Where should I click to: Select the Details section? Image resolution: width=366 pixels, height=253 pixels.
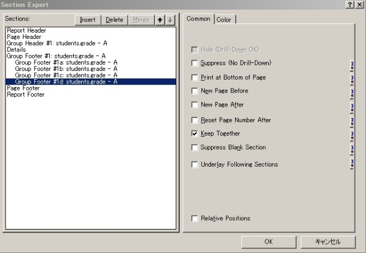[90, 50]
